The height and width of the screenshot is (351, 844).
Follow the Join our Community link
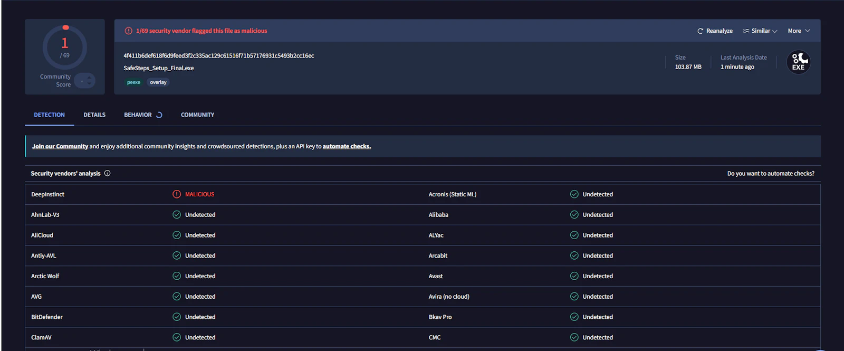(60, 147)
